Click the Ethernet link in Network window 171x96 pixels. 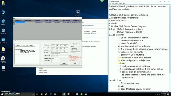click(x=94, y=33)
